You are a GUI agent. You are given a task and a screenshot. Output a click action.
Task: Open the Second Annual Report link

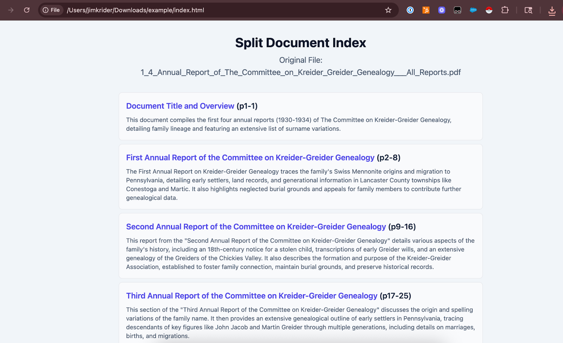(256, 227)
